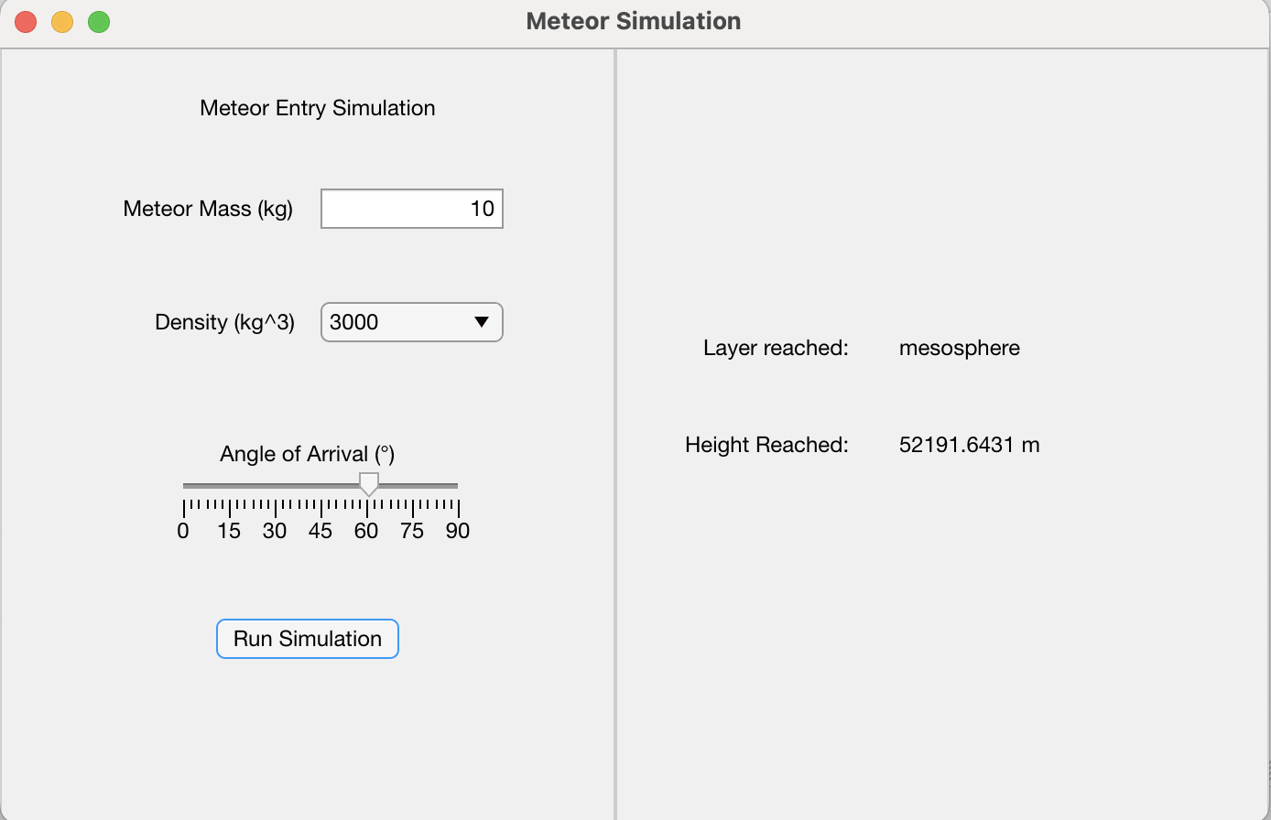
Task: Click the 'Angle of Arrival (°)' label
Action: [x=308, y=454]
